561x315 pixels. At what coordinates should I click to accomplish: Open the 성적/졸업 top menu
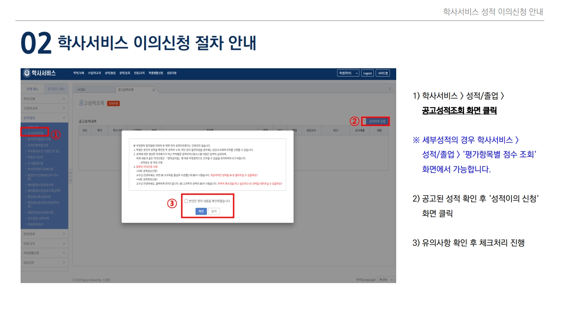110,73
